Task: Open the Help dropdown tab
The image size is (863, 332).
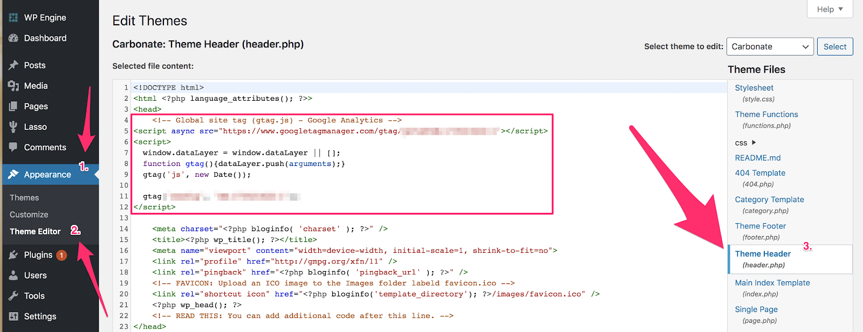Action: [830, 9]
